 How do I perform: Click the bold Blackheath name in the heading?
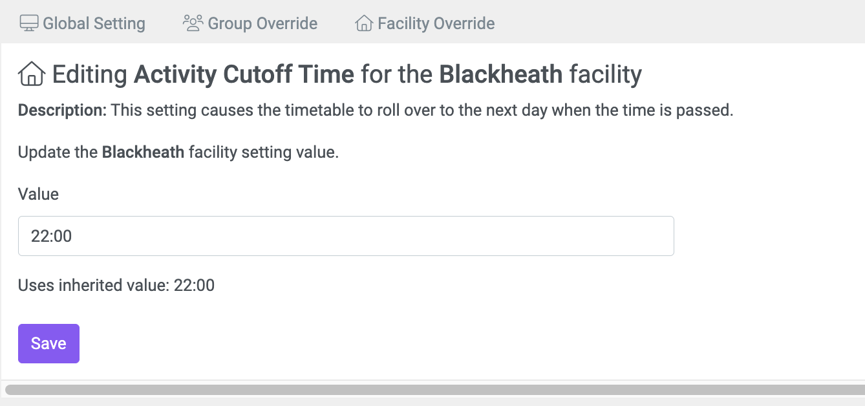(501, 75)
